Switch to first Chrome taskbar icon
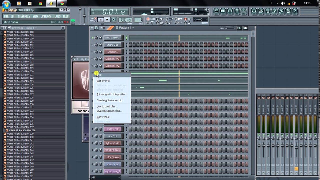This screenshot has width=320, height=180. pos(40,3)
